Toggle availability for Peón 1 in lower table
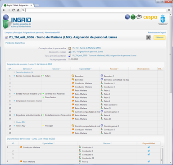 click(149, 161)
